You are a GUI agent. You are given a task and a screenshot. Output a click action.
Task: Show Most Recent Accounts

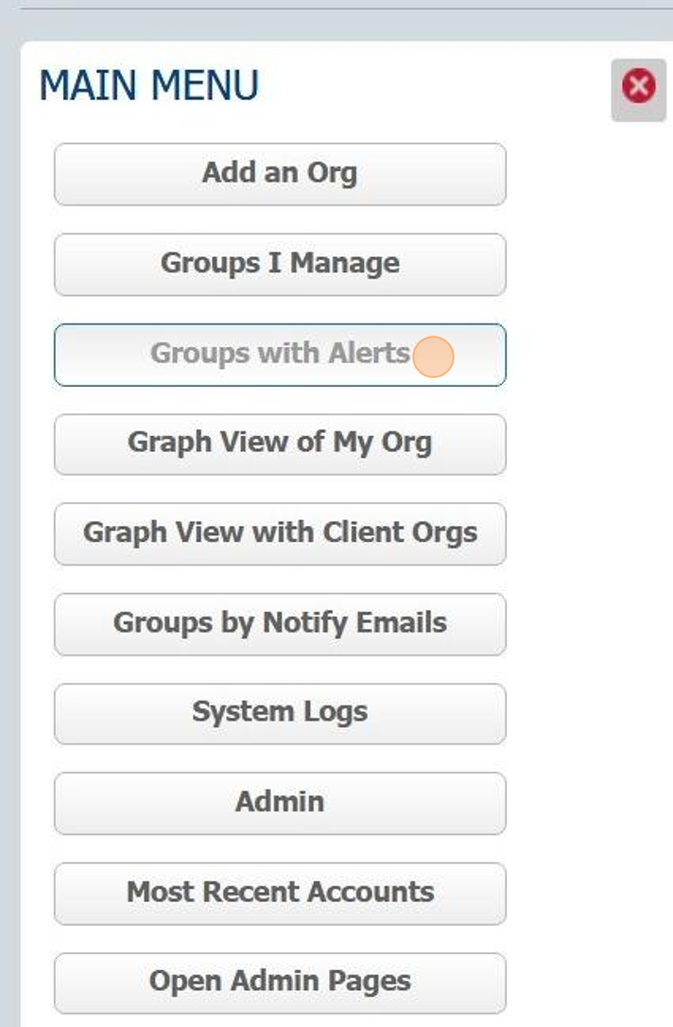280,893
